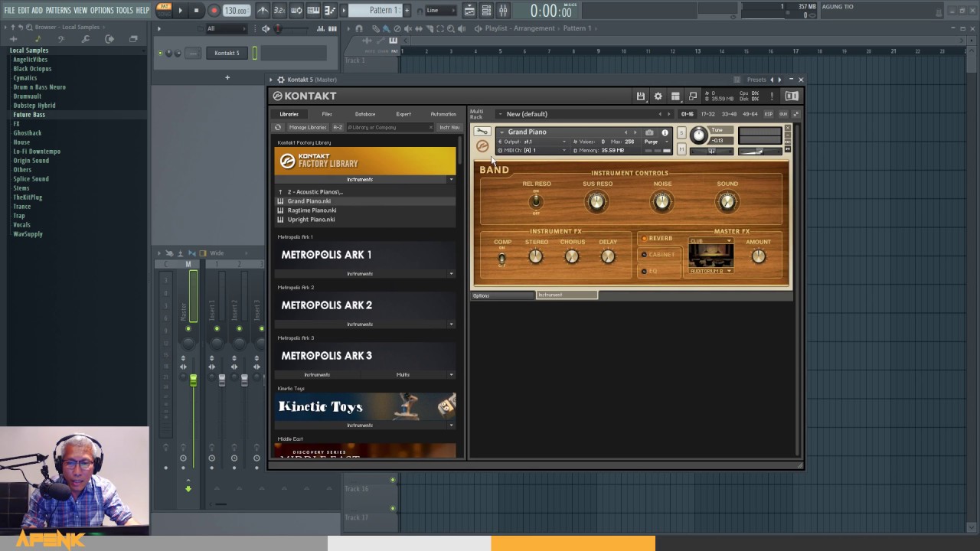Image resolution: width=980 pixels, height=551 pixels.
Task: Open the PATTERNS menu
Action: [58, 10]
